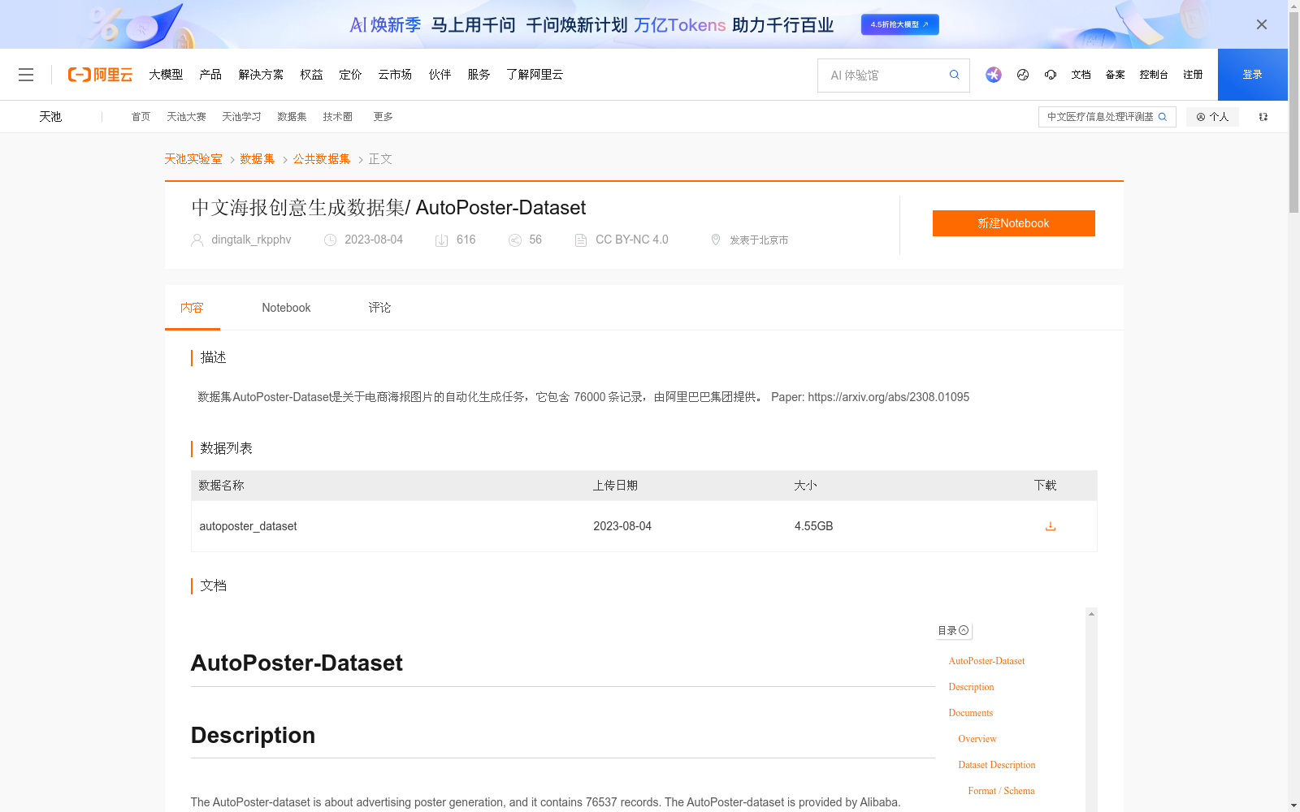
Task: Open the 伙伴 menu
Action: pos(440,75)
